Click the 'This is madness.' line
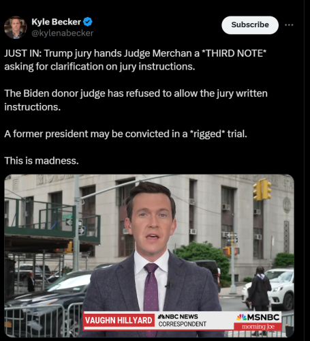Image resolution: width=310 pixels, height=341 pixels. coord(42,160)
